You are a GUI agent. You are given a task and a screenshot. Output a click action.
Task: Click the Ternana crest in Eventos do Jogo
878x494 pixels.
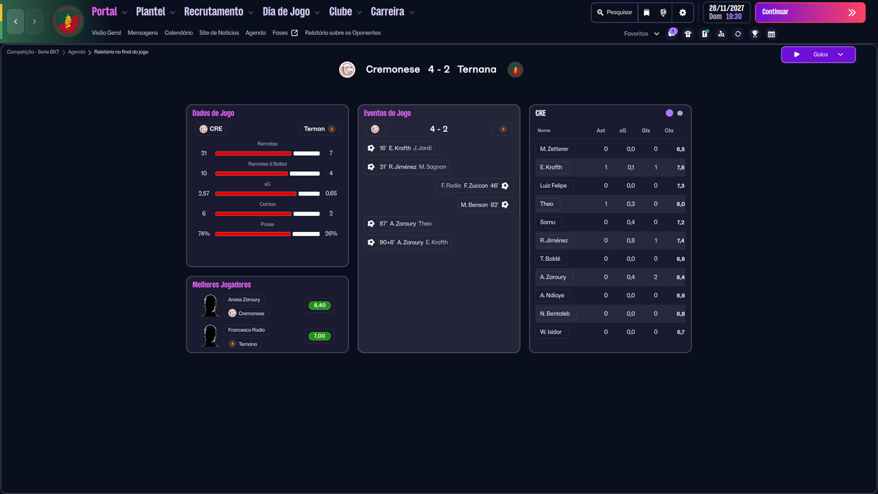pyautogui.click(x=502, y=129)
